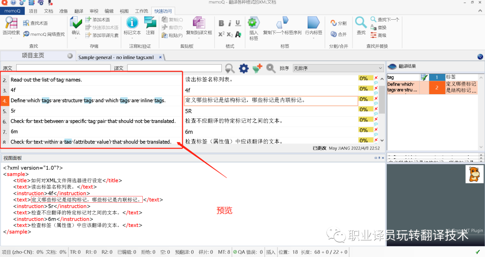Expand the 语词检索 dropdown arrow
The width and height of the screenshot is (485, 257).
click(11, 38)
